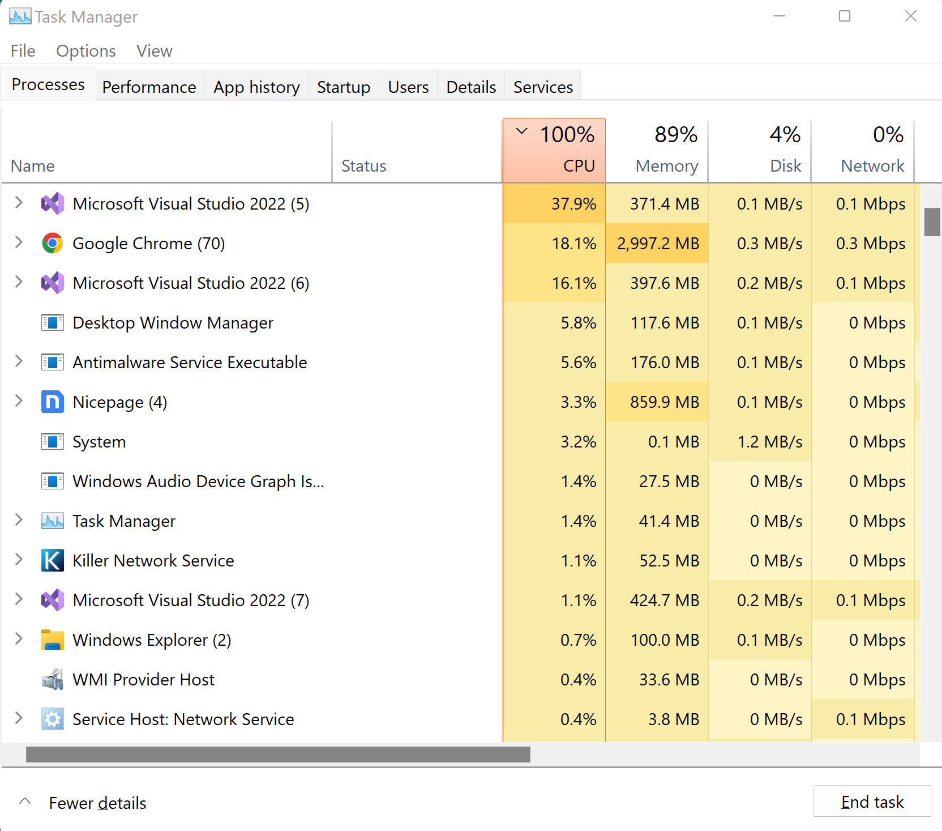Screen dimensions: 942x831
Task: Click the horizontal scrollbar thumb
Action: (x=278, y=754)
